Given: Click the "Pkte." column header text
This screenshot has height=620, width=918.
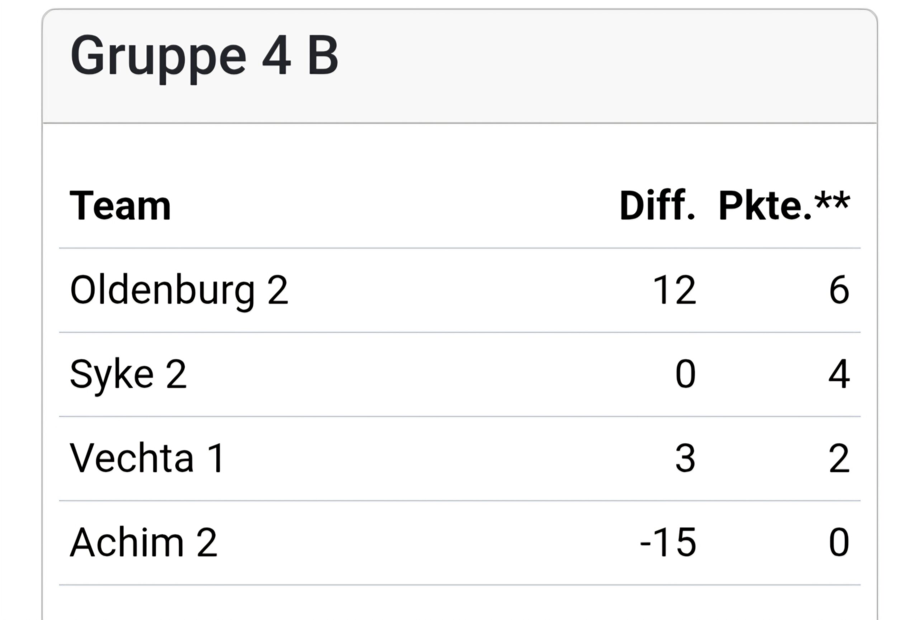Looking at the screenshot, I should click(766, 206).
